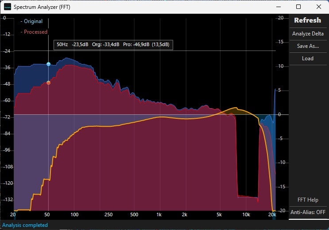Click the 5k frequency axis label
The height and width of the screenshot is (230, 329).
(219, 214)
